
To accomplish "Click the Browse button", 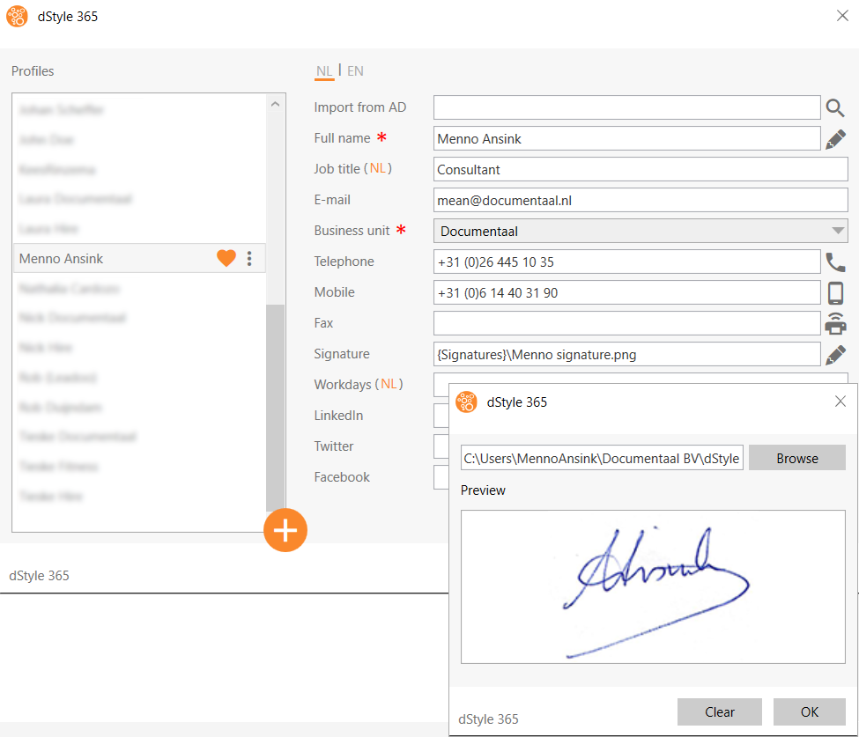I will (797, 458).
